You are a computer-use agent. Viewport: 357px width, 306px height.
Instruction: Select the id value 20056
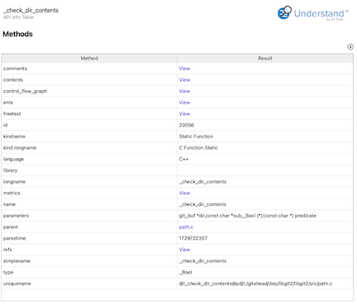[x=187, y=125]
